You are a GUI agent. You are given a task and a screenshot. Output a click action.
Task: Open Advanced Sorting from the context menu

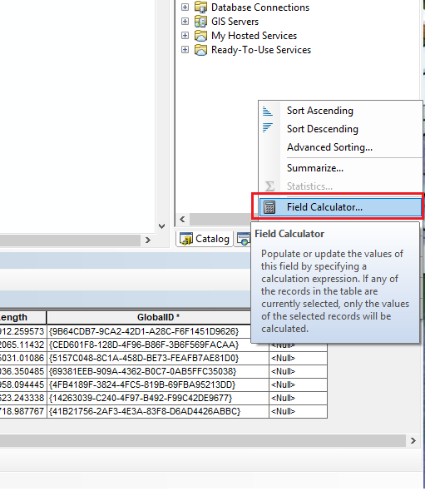point(341,147)
